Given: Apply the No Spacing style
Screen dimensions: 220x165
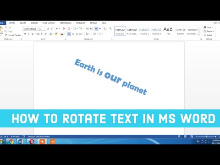Looking at the screenshot, I should pyautogui.click(x=132, y=31).
